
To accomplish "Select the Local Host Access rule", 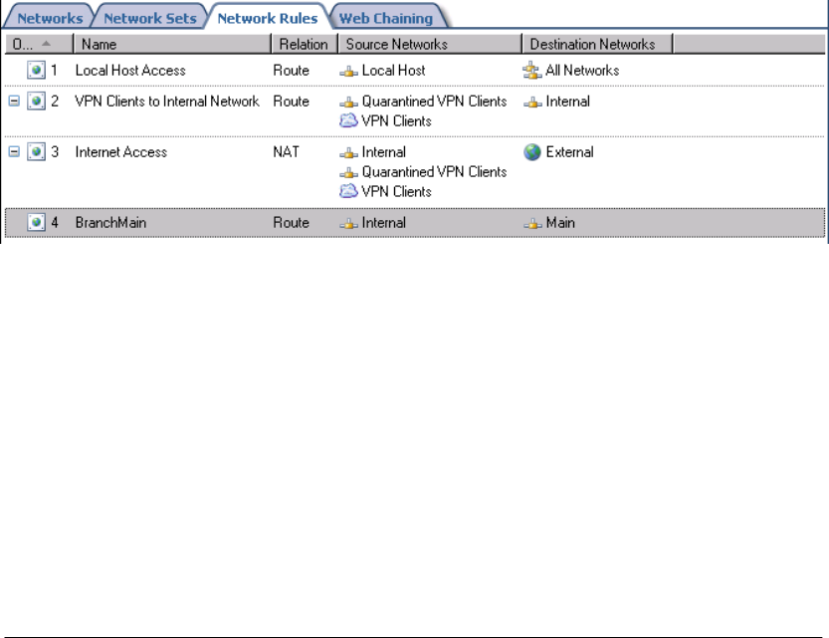I will click(x=130, y=71).
